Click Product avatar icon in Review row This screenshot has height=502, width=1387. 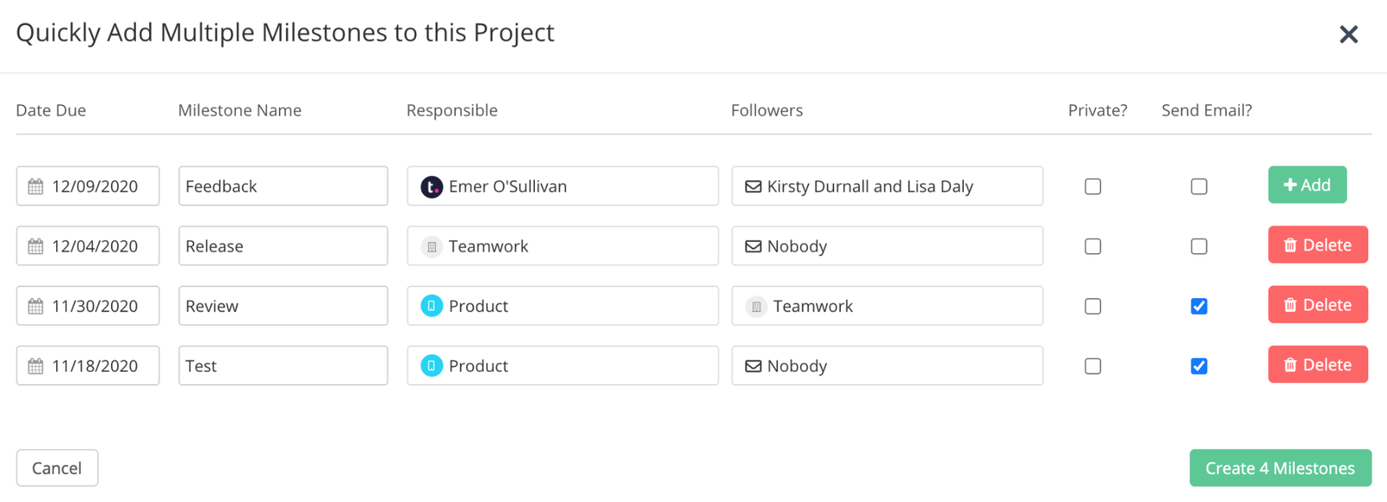click(x=432, y=306)
